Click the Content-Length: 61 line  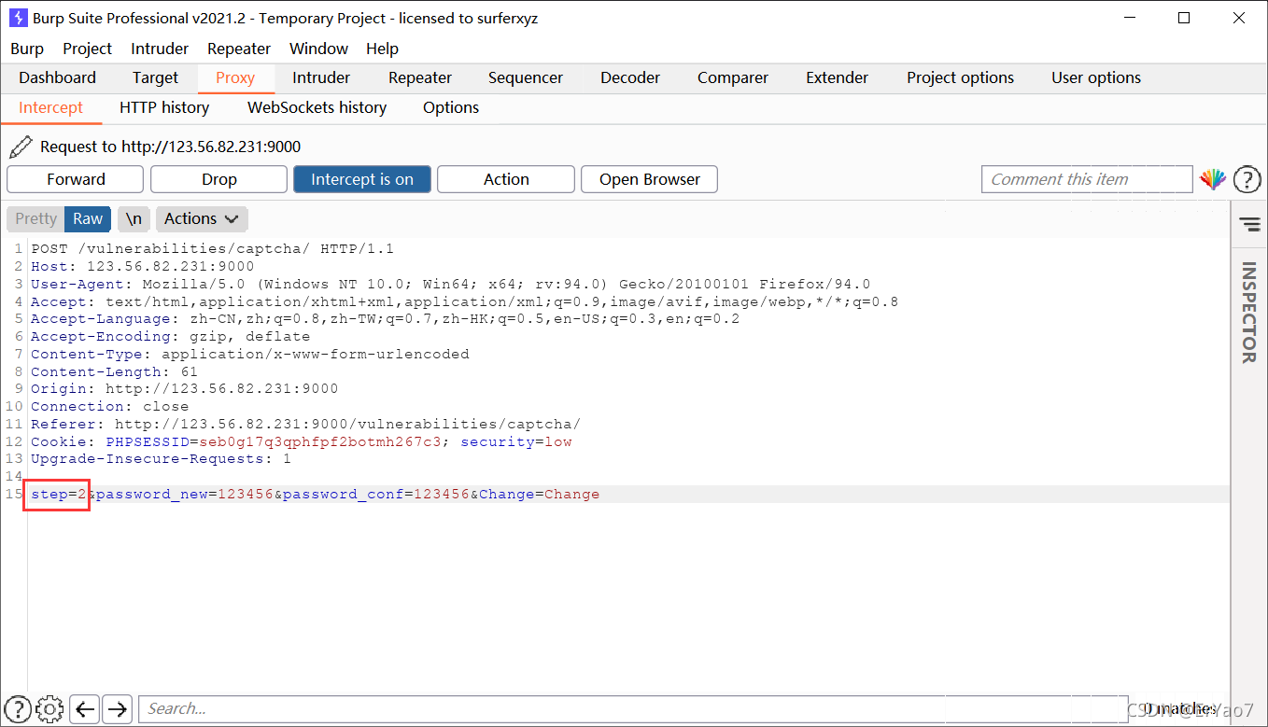114,371
